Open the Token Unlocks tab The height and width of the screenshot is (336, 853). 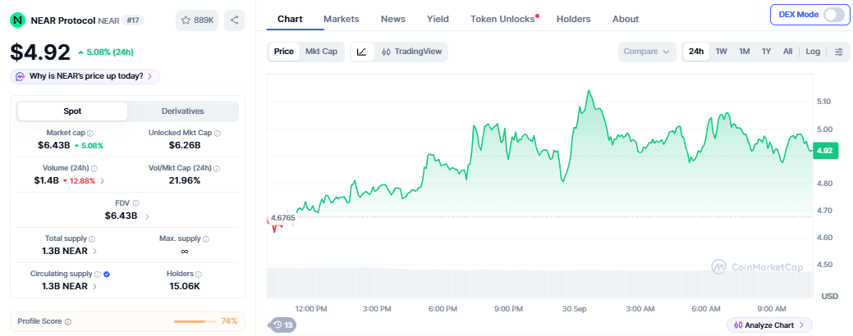coord(502,19)
